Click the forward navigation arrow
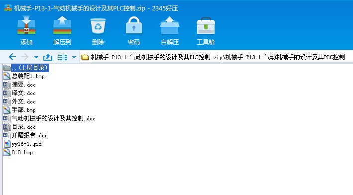The height and width of the screenshot is (195, 353). click(x=25, y=57)
